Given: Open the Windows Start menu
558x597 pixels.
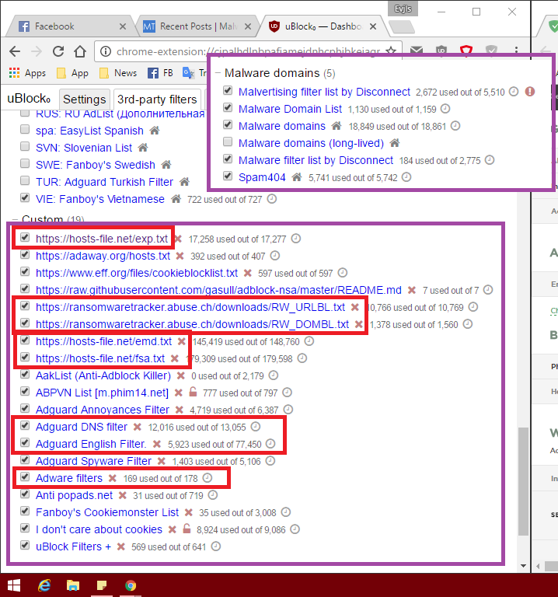Looking at the screenshot, I should (x=14, y=585).
